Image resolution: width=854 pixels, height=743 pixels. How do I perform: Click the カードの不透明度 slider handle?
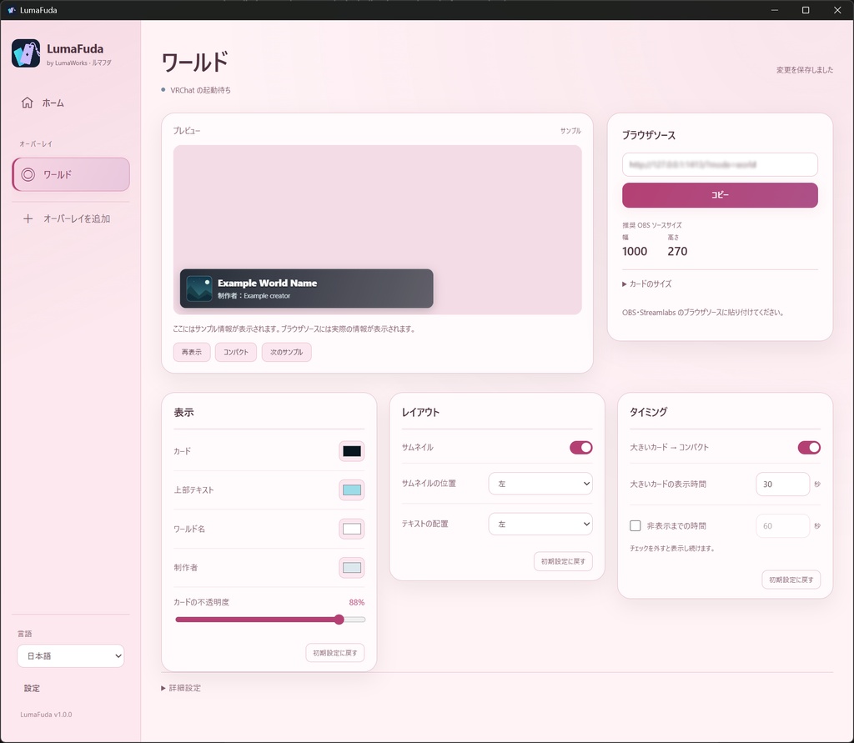339,620
